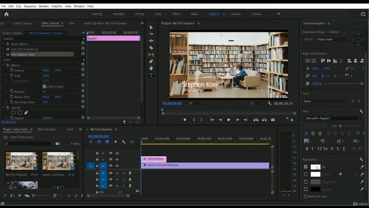Viewport: 369px width, 208px height.
Task: Add a marker in the Program monitor
Action: point(184,120)
